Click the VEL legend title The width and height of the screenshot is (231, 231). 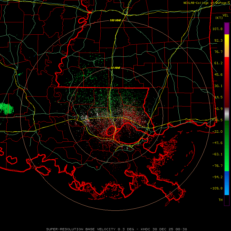[x=225, y=15]
